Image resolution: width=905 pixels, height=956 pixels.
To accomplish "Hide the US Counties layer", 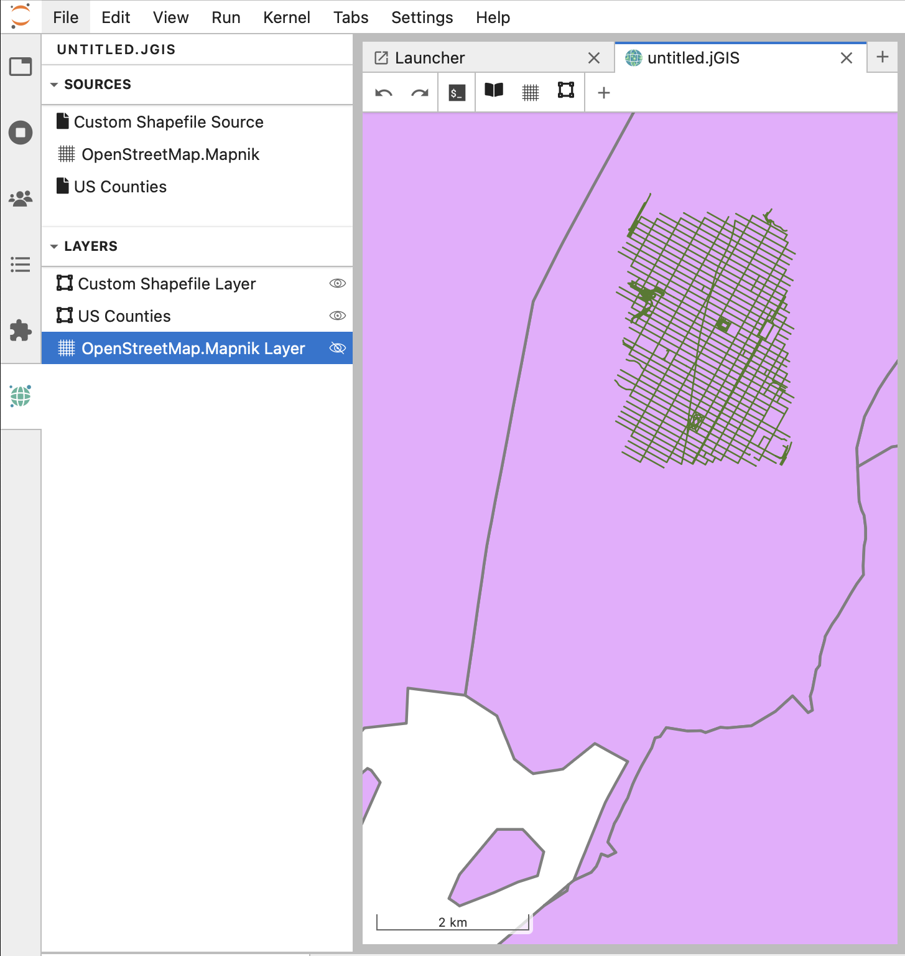I will pos(337,316).
